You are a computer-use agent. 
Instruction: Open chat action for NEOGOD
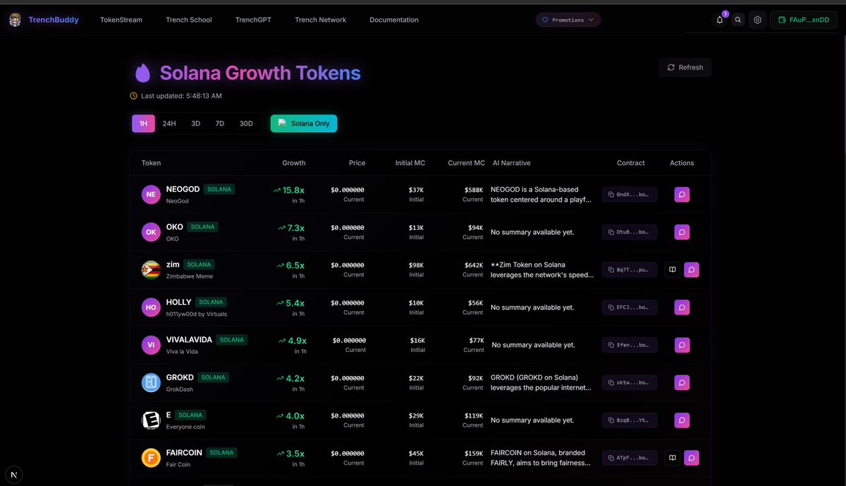pyautogui.click(x=682, y=194)
